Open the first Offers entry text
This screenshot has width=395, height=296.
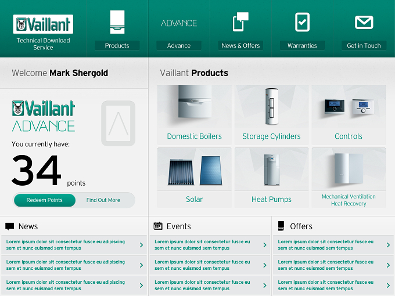(326, 245)
